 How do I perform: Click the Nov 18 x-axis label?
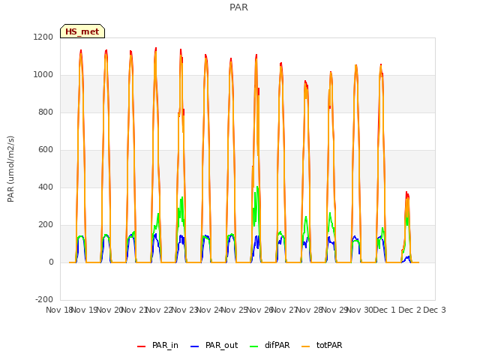59,310
